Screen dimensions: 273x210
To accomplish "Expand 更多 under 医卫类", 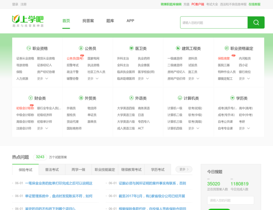I will (x=144, y=79).
